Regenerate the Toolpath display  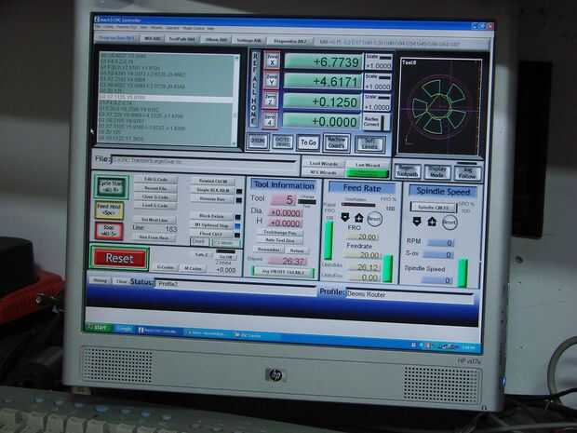click(x=408, y=171)
